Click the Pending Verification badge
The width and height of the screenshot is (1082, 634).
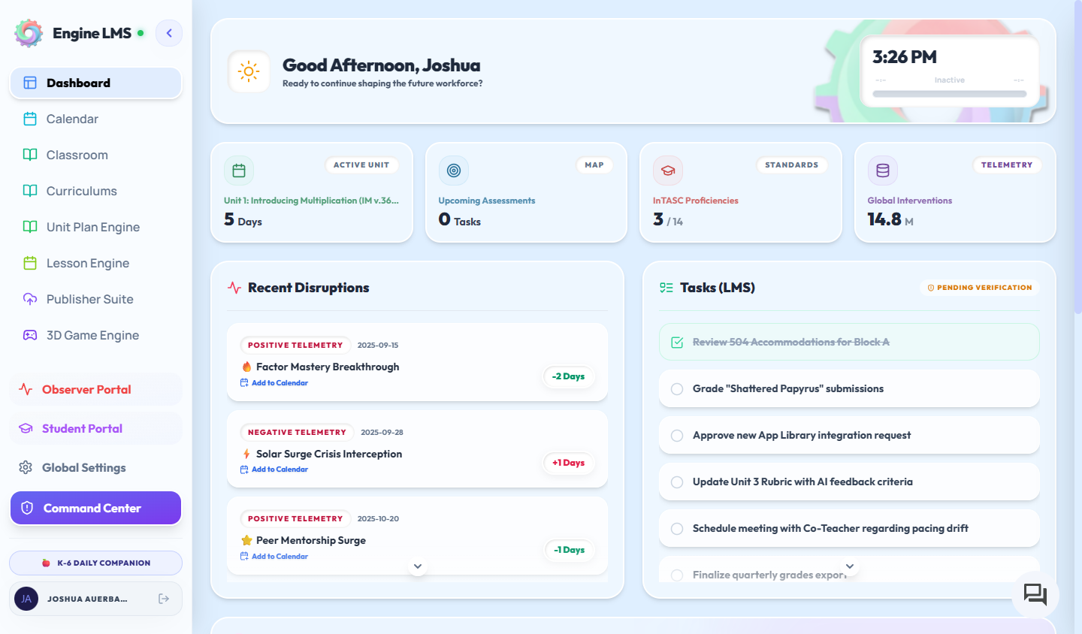(980, 288)
